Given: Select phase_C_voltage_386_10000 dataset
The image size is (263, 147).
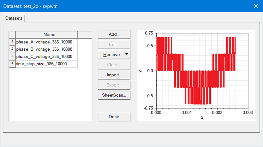Looking at the screenshot, I should point(46,56).
